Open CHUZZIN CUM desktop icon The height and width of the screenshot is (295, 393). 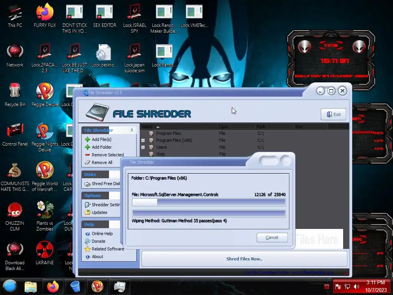pyautogui.click(x=15, y=217)
